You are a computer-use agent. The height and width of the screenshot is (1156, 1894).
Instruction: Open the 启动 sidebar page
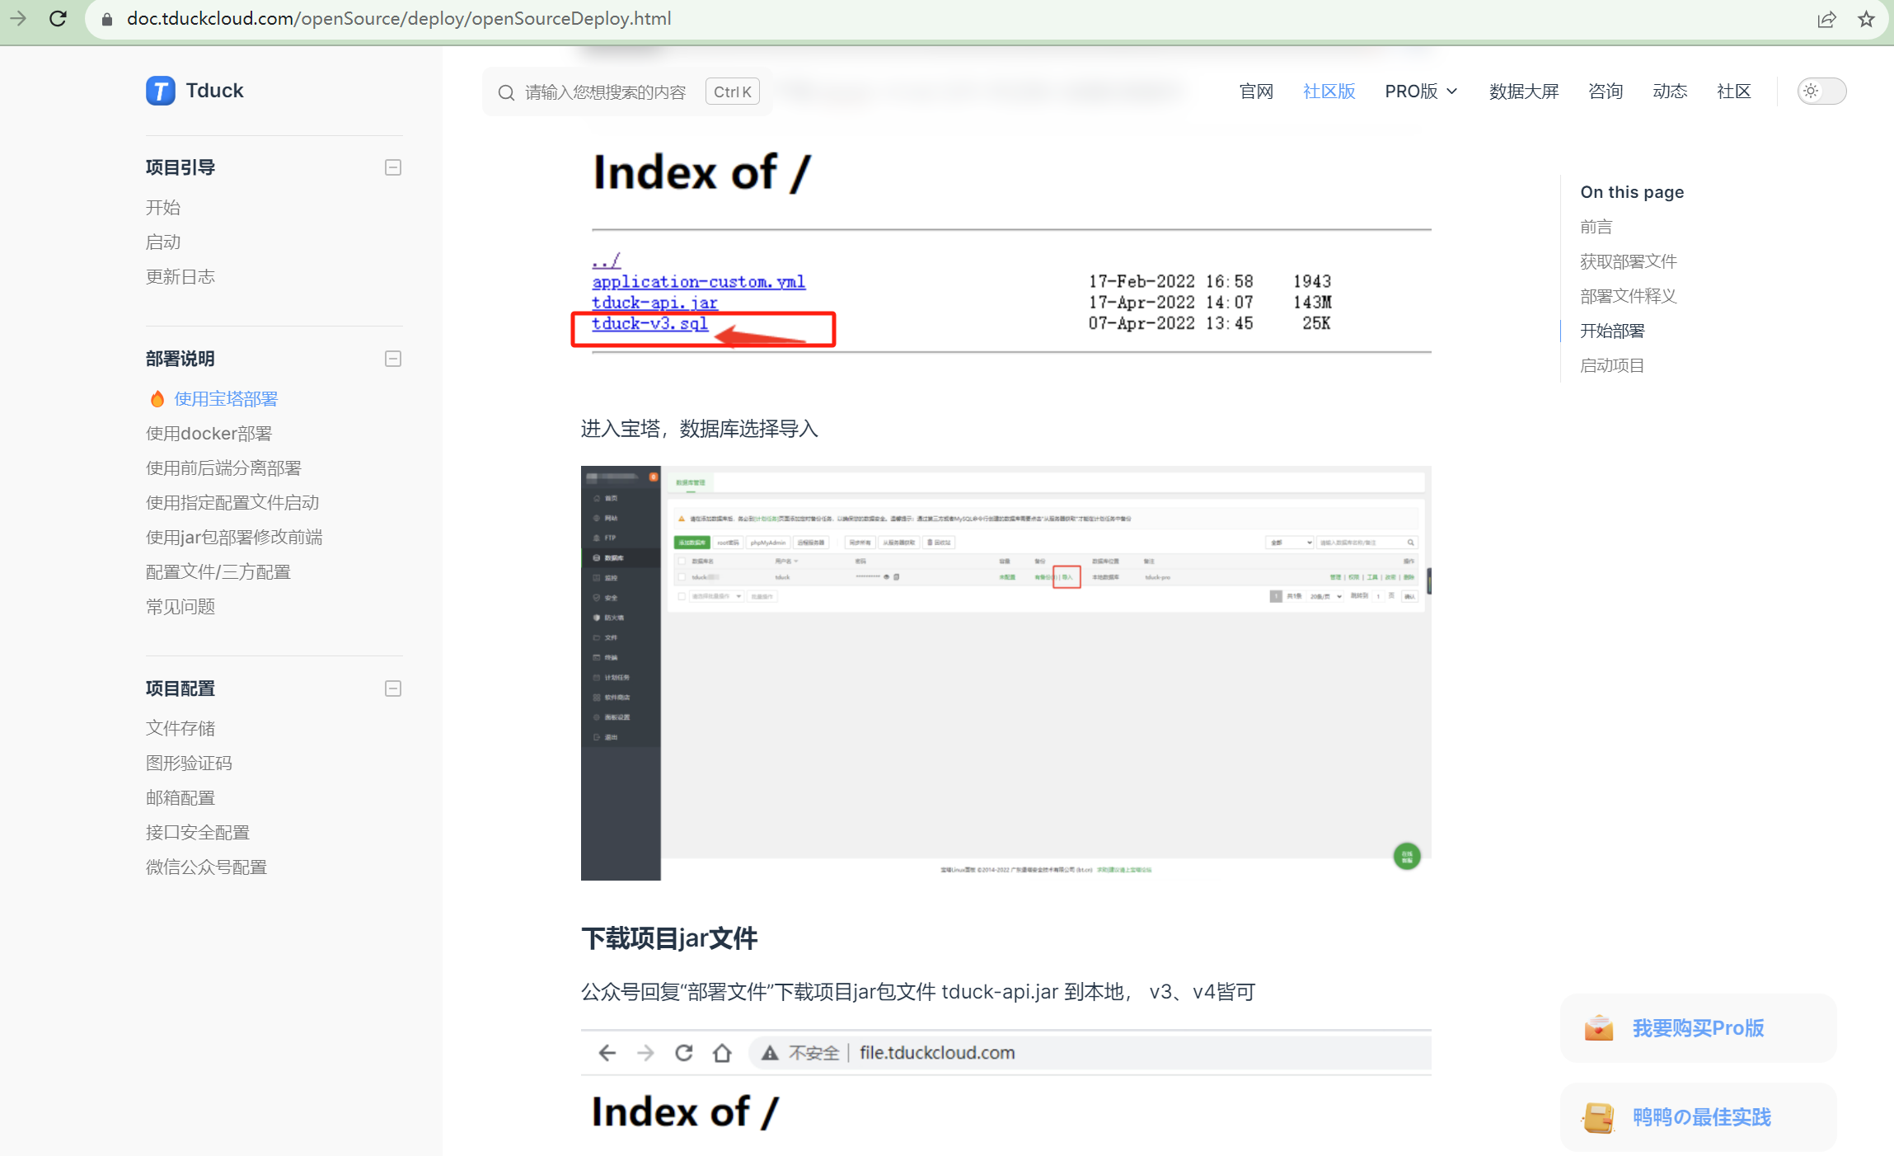click(x=163, y=242)
